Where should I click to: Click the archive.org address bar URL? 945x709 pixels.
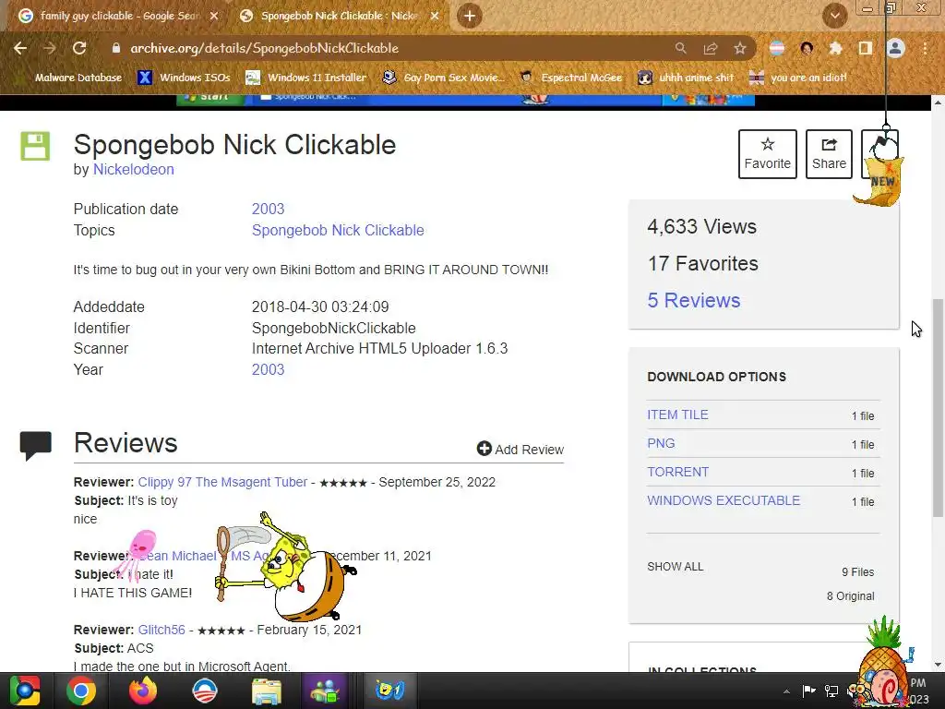[x=264, y=48]
